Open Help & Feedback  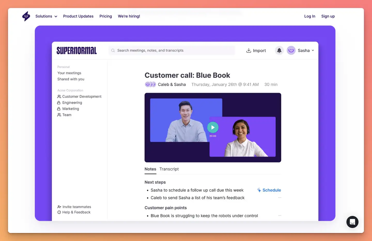[x=76, y=212]
